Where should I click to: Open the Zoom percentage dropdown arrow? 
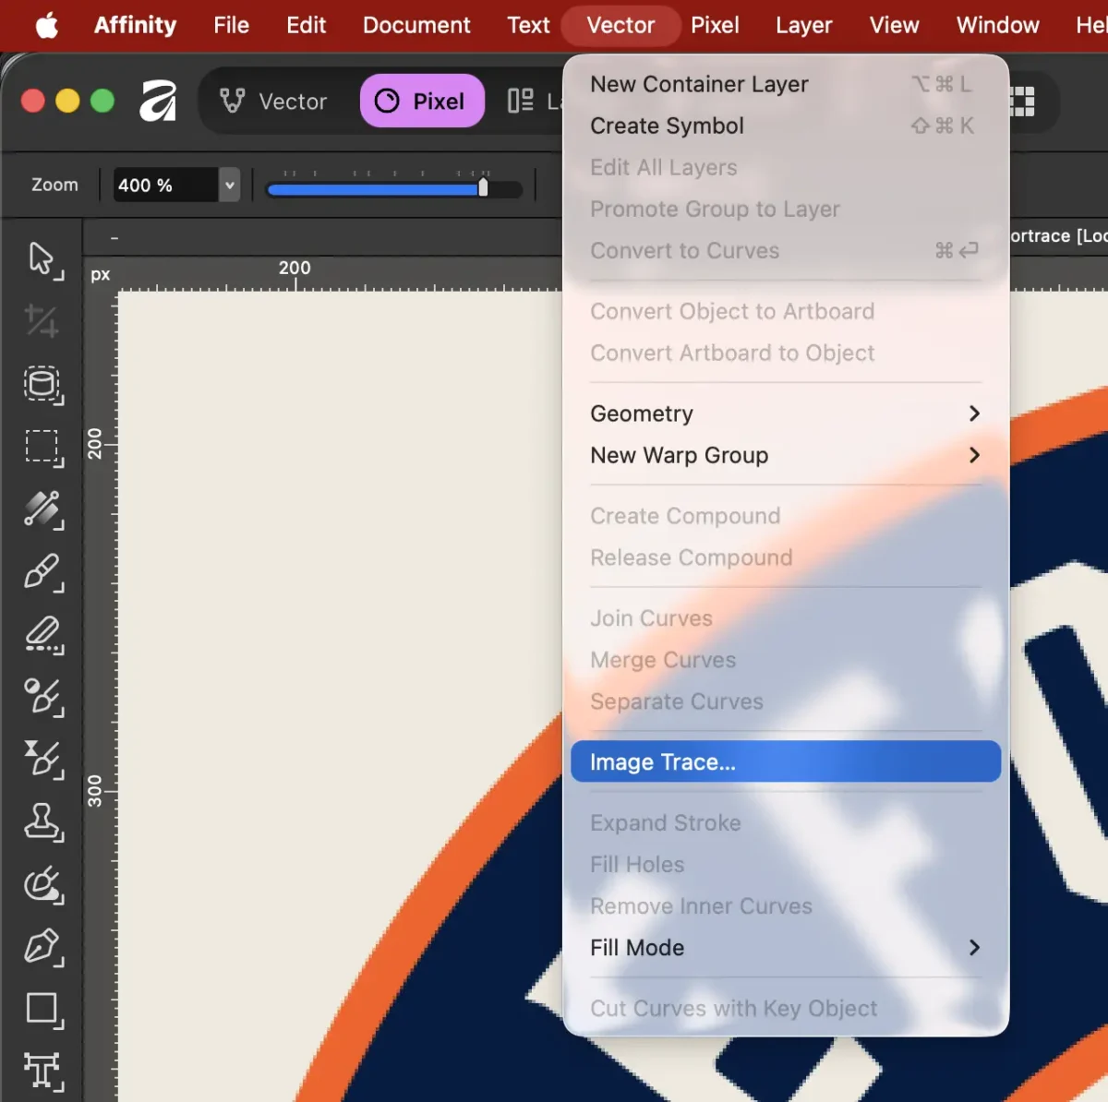click(230, 185)
